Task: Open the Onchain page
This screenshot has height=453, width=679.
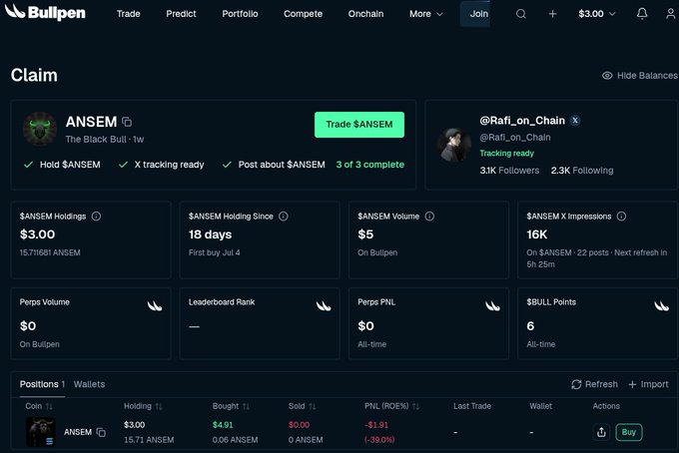Action: coord(365,14)
